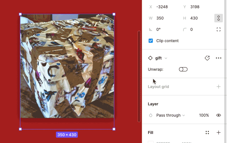227x143 pixels.
Task: Click the blend mode droplet icon
Action: [151, 115]
